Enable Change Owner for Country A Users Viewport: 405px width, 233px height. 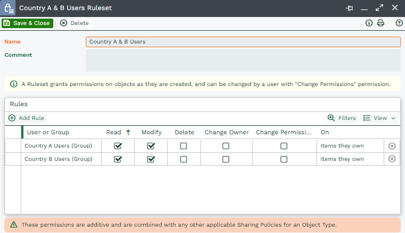point(226,145)
